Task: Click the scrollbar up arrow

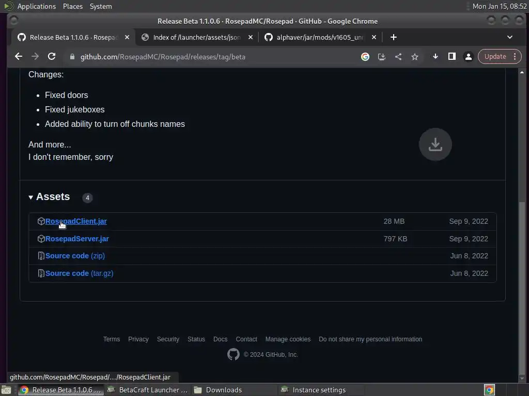Action: (x=522, y=72)
